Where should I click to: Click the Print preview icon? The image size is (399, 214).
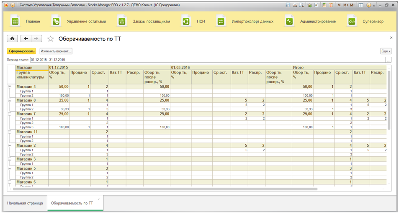[301, 5]
